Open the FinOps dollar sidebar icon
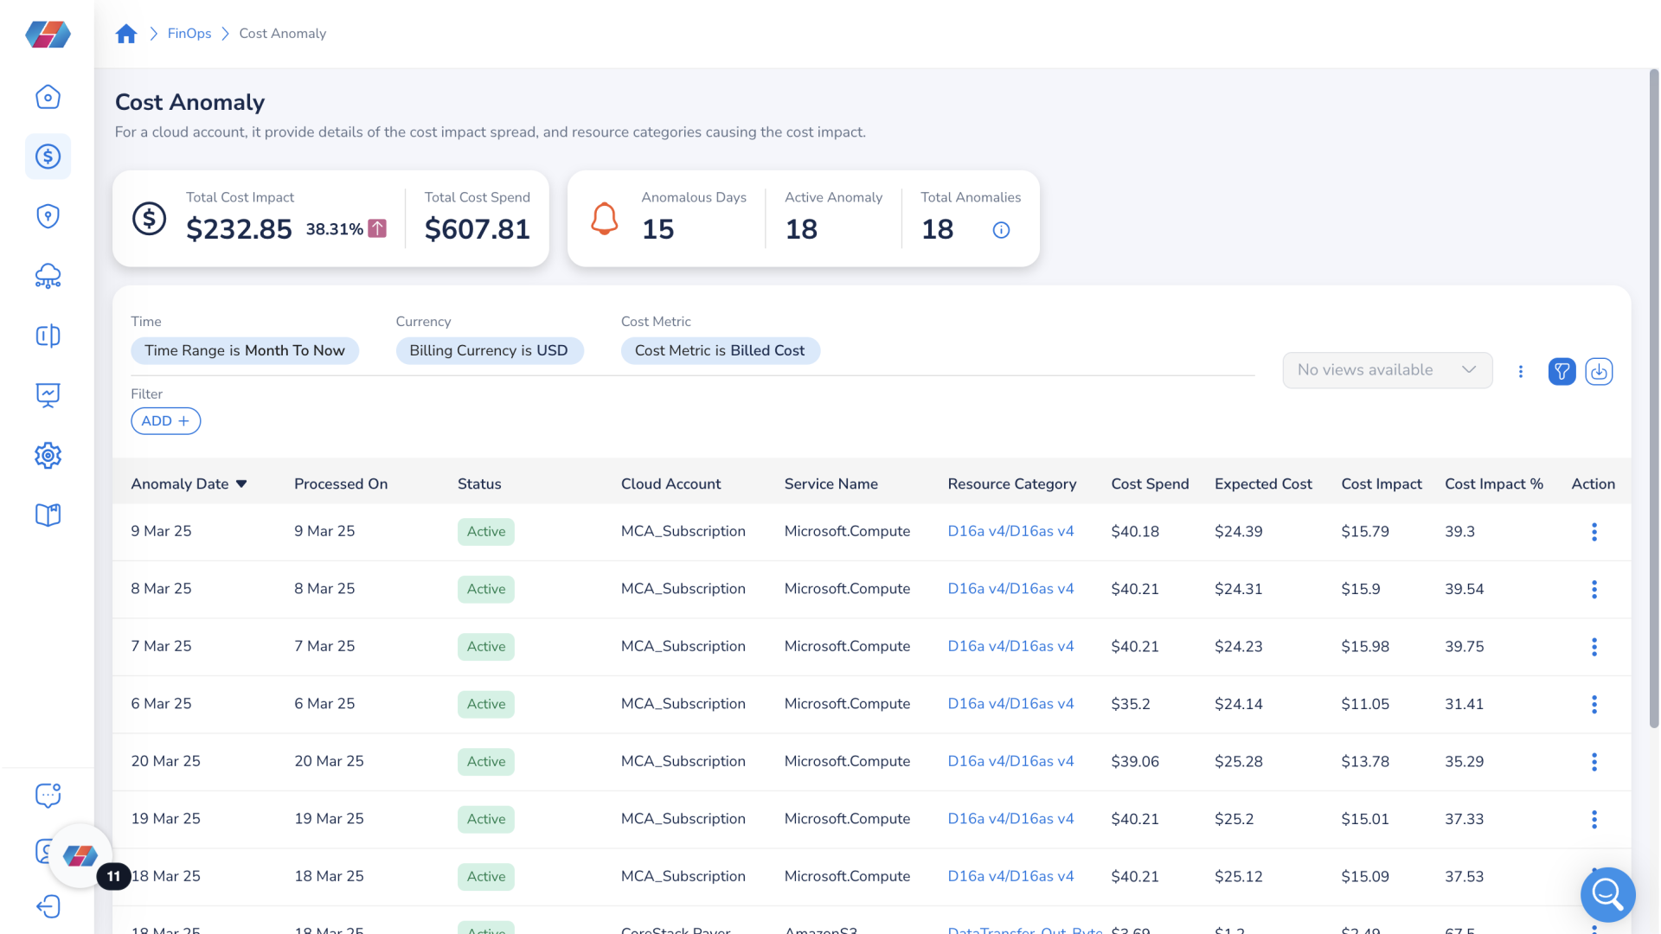1661x934 pixels. 48,157
